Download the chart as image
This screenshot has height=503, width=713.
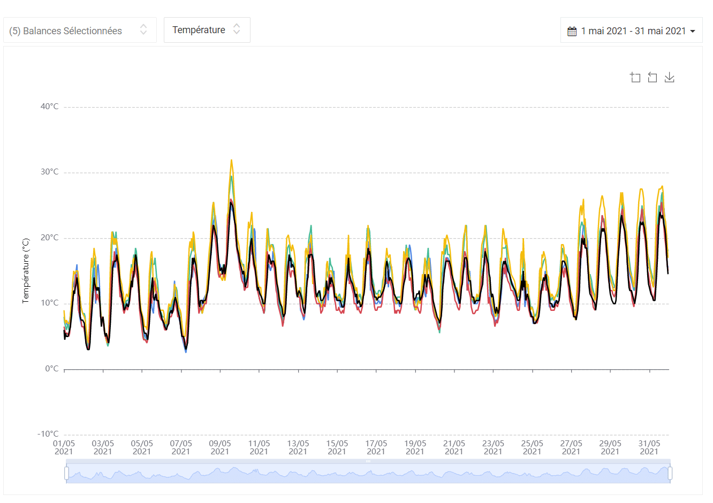[670, 78]
